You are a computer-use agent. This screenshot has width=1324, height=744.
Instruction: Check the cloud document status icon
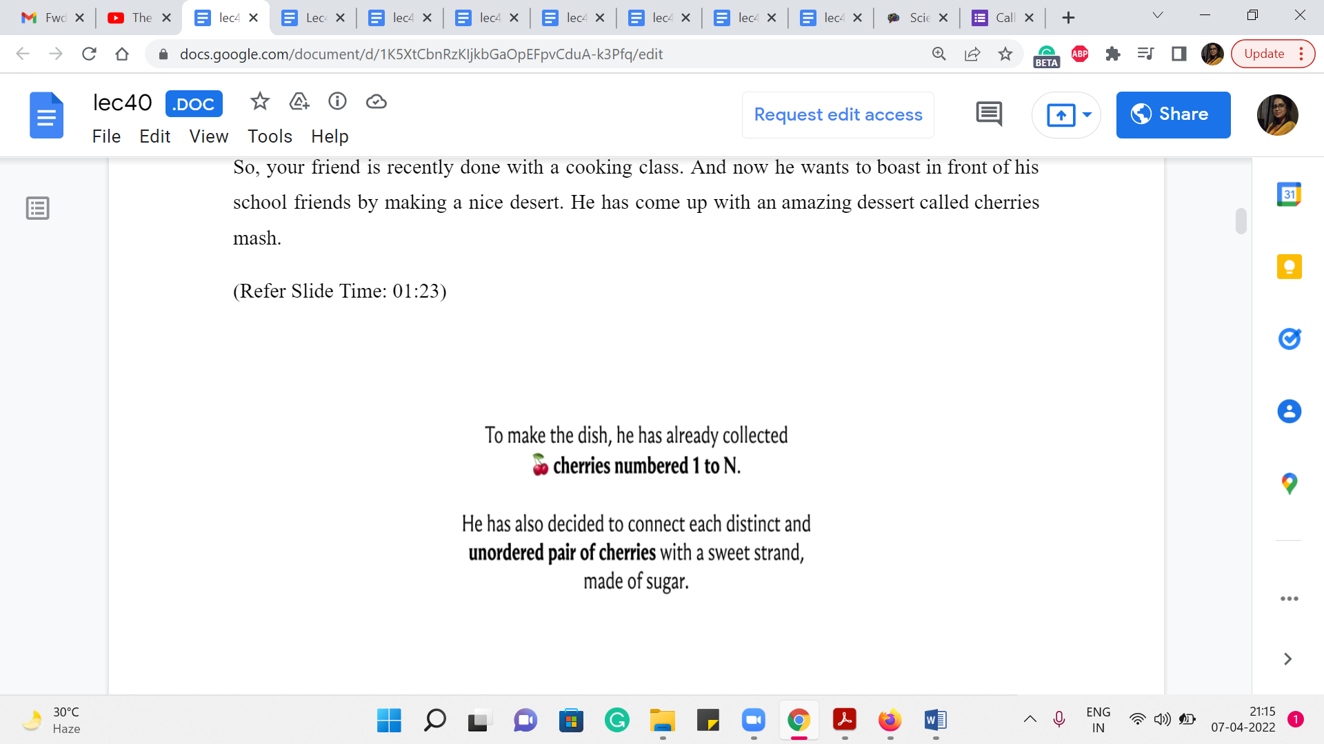pos(376,102)
